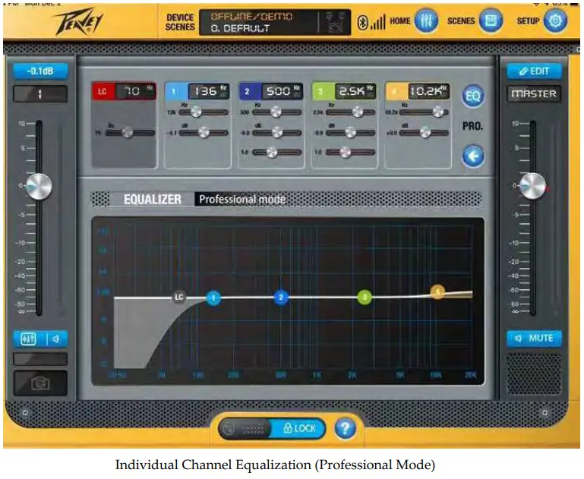Click the signal strength bars icon
Screen dimensions: 584x479
click(377, 22)
